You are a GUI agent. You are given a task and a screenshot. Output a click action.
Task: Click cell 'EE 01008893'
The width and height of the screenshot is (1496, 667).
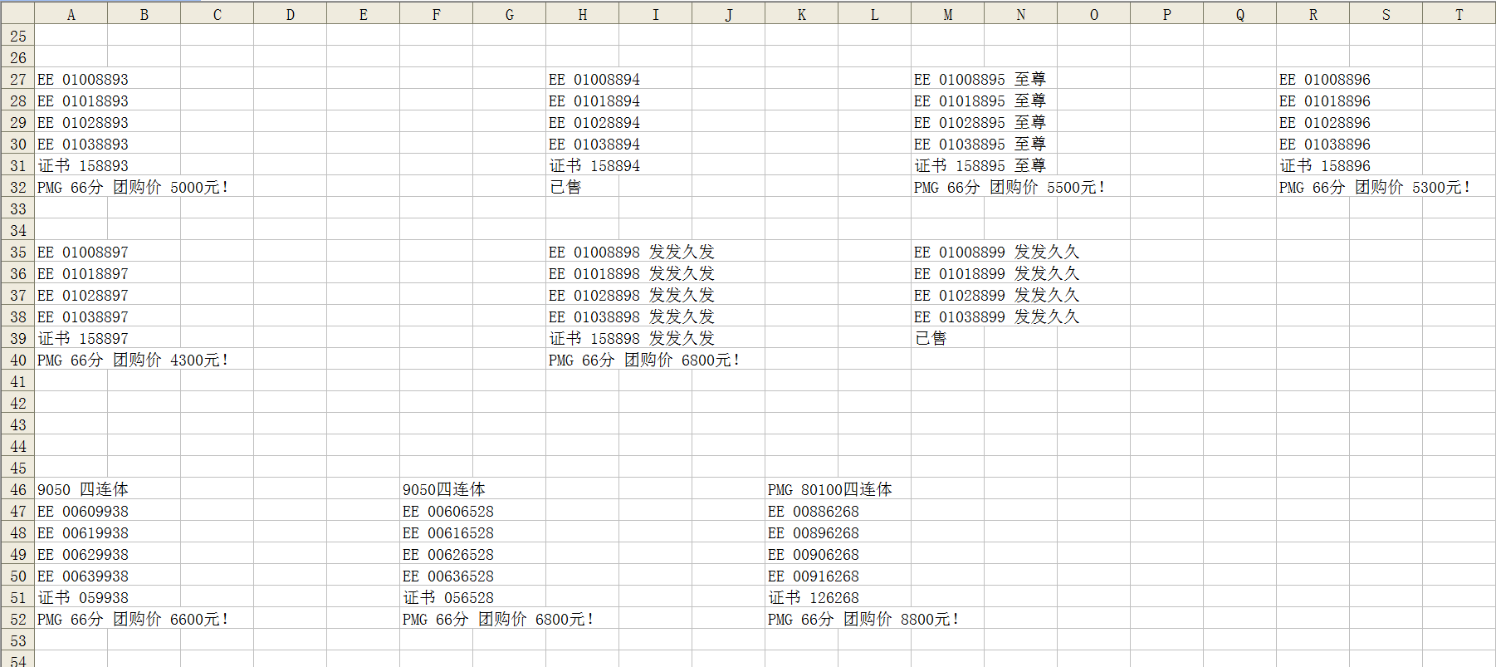coord(83,79)
